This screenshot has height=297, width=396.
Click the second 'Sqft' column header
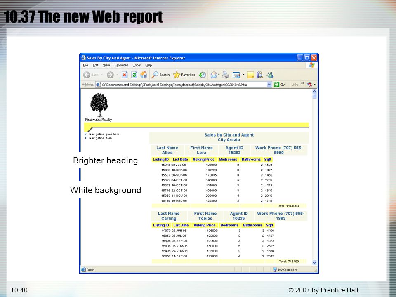point(269,225)
